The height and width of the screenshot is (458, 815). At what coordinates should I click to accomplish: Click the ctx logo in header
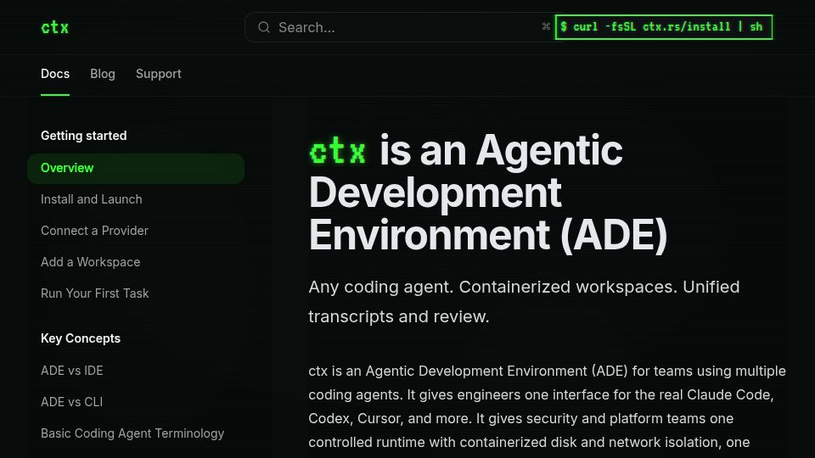[x=54, y=27]
